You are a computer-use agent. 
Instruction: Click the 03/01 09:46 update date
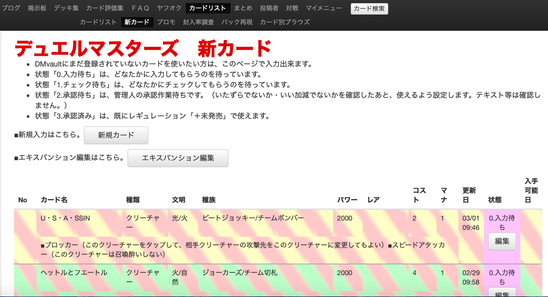pyautogui.click(x=471, y=223)
